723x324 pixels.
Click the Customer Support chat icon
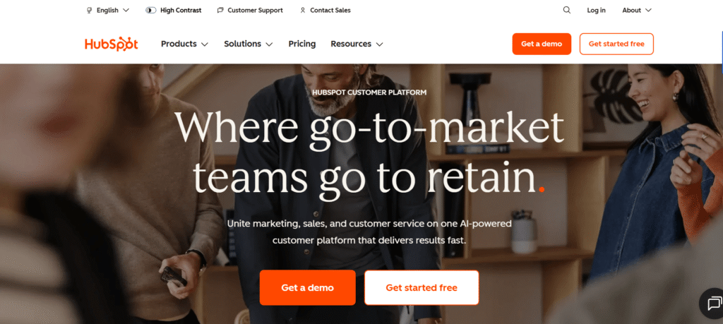(x=220, y=10)
